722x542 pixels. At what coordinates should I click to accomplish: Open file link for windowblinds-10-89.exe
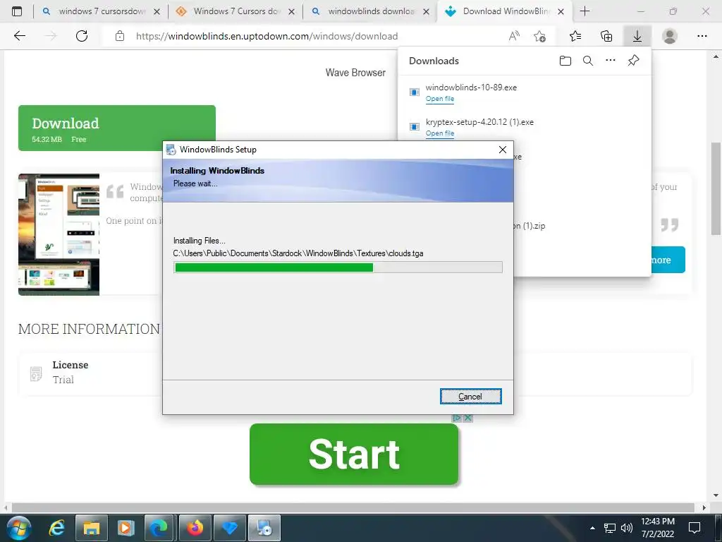point(440,99)
